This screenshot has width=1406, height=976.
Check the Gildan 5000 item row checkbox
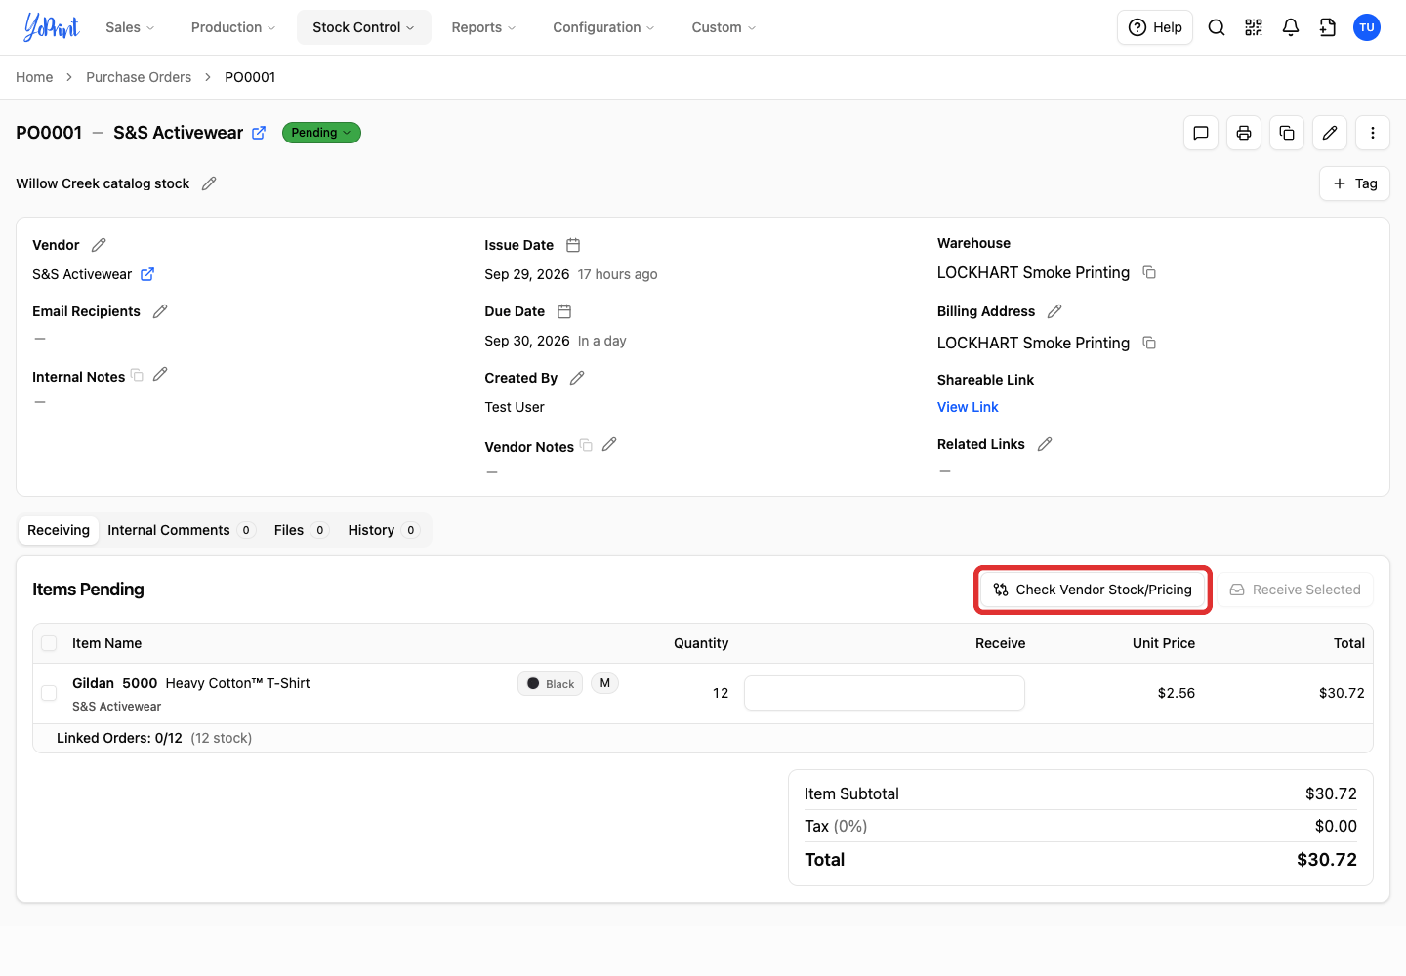[49, 693]
